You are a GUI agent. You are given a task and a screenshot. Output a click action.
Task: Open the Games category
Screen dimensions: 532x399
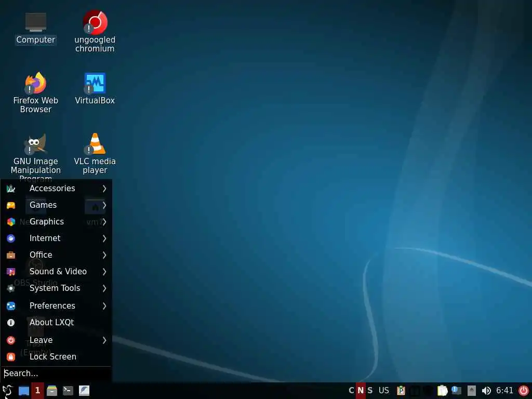(56, 205)
